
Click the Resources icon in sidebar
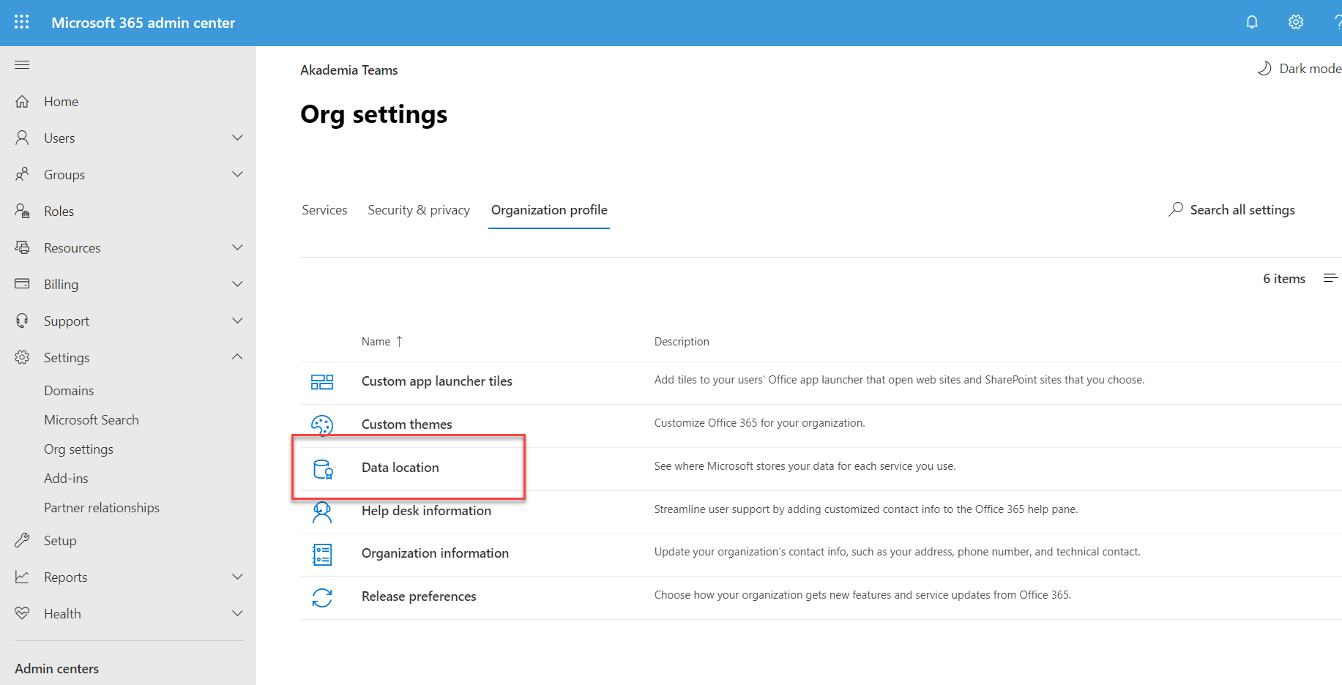pos(23,247)
